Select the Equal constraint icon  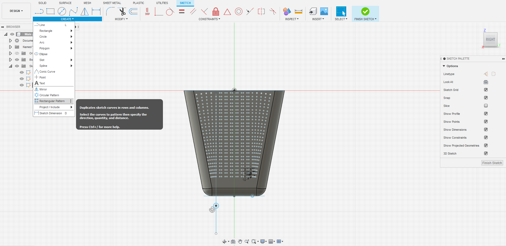[x=182, y=11]
